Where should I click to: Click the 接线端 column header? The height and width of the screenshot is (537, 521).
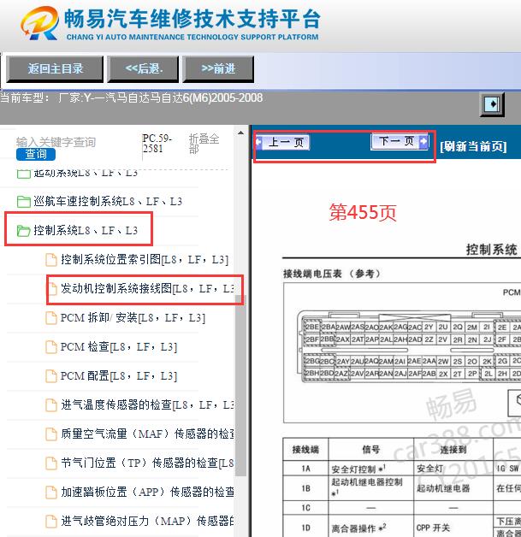[x=305, y=449]
